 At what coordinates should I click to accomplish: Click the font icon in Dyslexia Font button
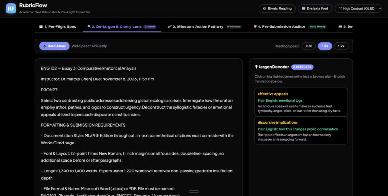[x=304, y=8]
